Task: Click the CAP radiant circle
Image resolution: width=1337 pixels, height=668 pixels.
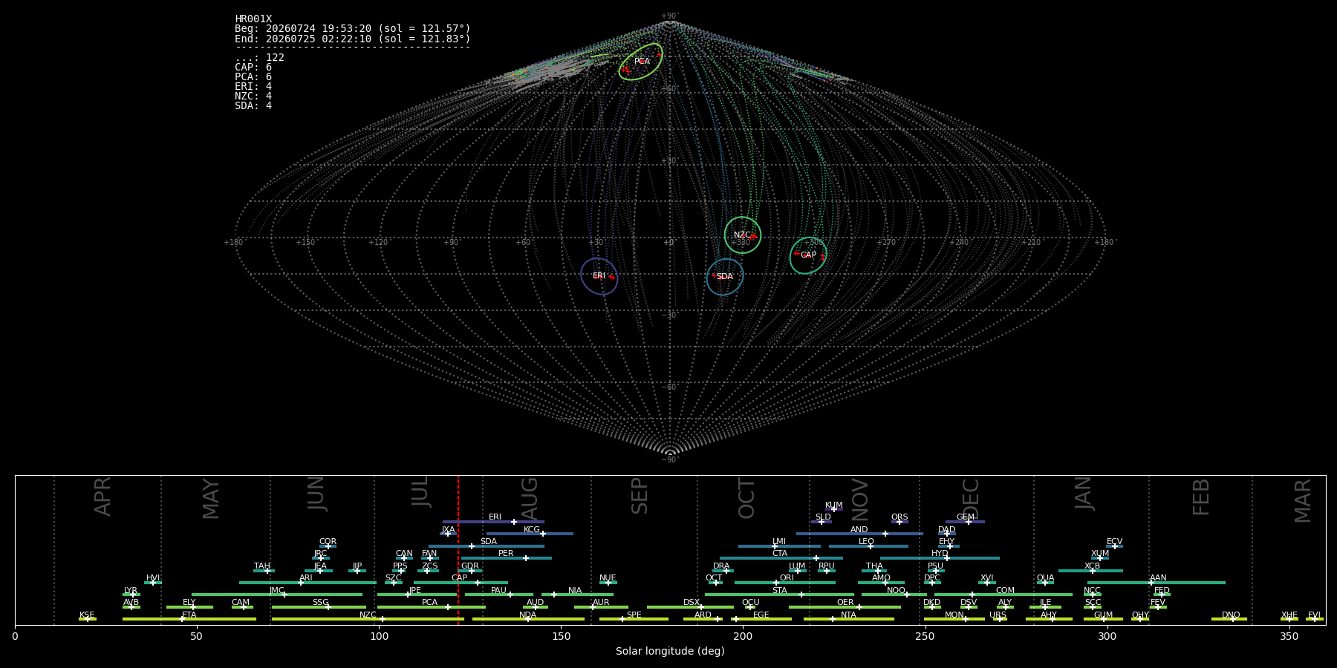Action: [x=809, y=255]
